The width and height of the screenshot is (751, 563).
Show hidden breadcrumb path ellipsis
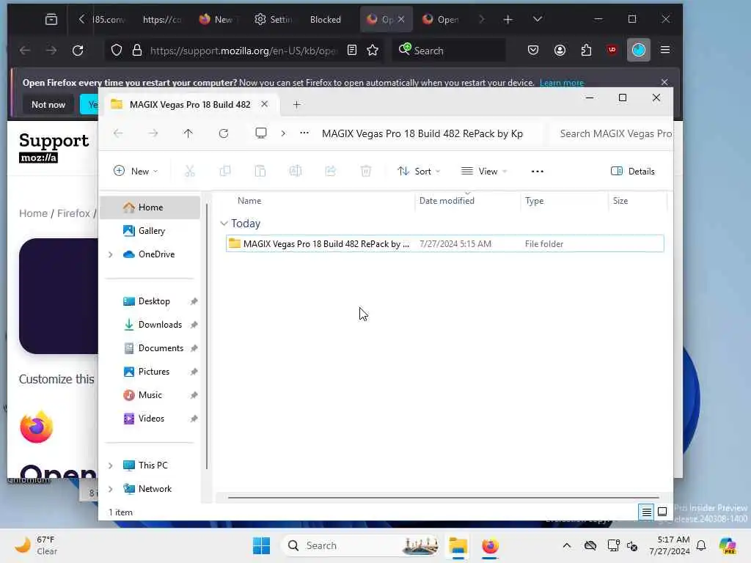(304, 133)
